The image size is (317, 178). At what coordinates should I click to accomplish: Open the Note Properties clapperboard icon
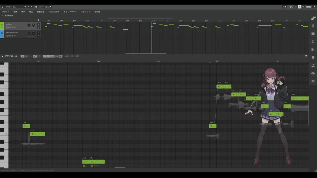[313, 34]
